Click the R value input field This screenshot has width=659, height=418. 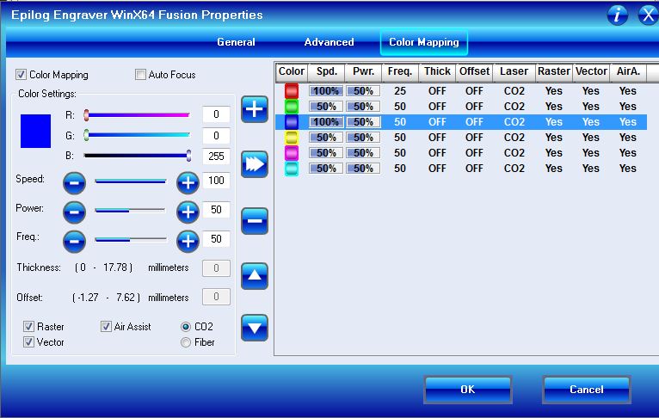(216, 114)
